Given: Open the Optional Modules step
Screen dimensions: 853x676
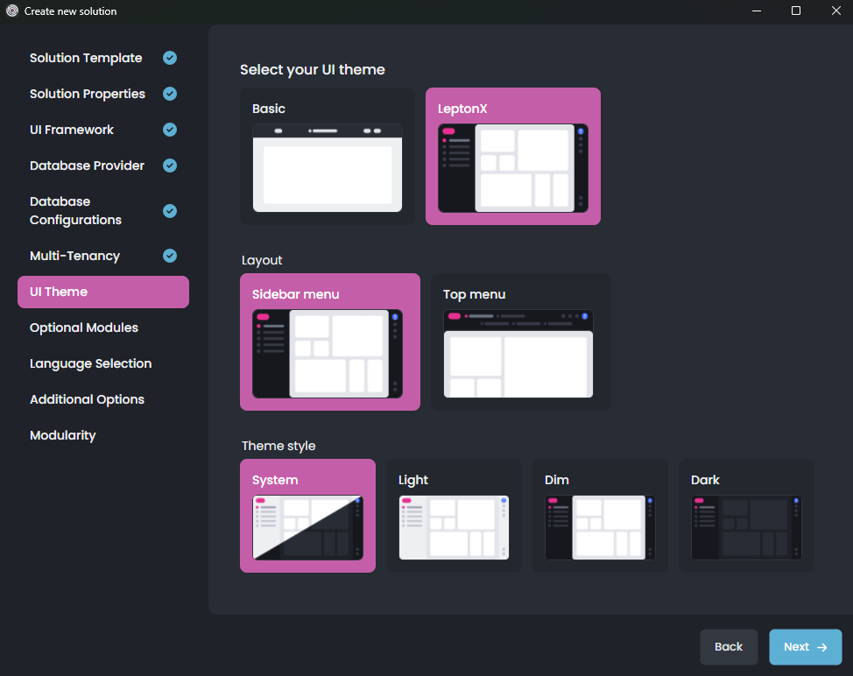Looking at the screenshot, I should (x=83, y=327).
